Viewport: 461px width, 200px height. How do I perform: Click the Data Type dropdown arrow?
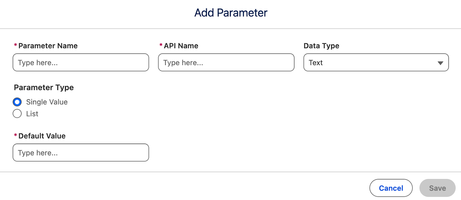coord(440,63)
